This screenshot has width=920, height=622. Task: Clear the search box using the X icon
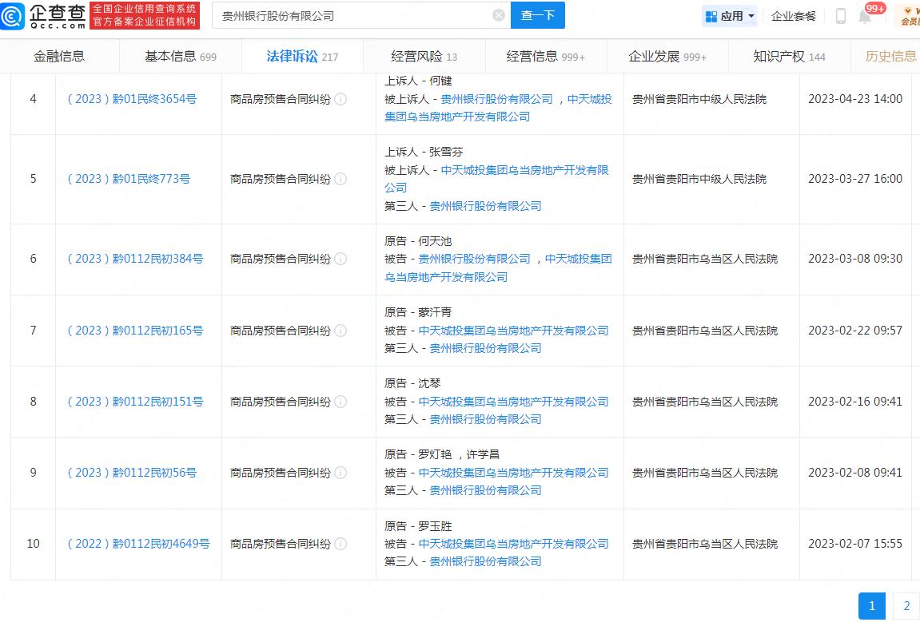498,14
